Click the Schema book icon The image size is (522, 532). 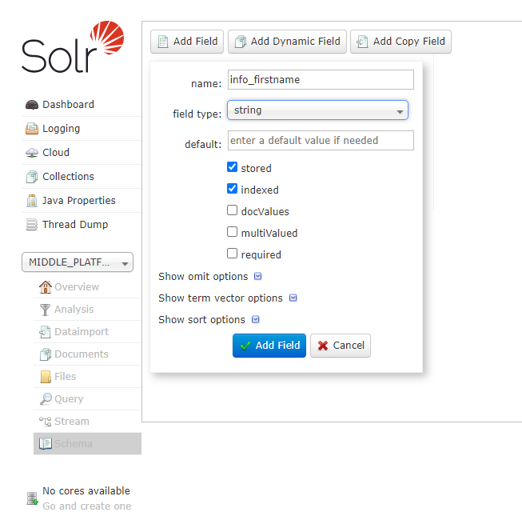(46, 444)
